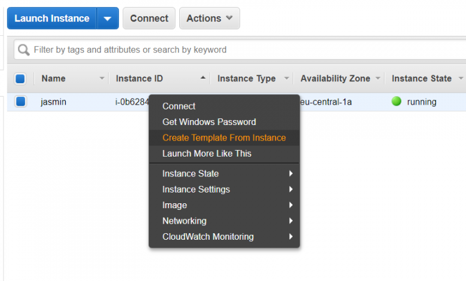Toggle the jasmin instance checkbox
Image resolution: width=466 pixels, height=281 pixels.
point(20,102)
